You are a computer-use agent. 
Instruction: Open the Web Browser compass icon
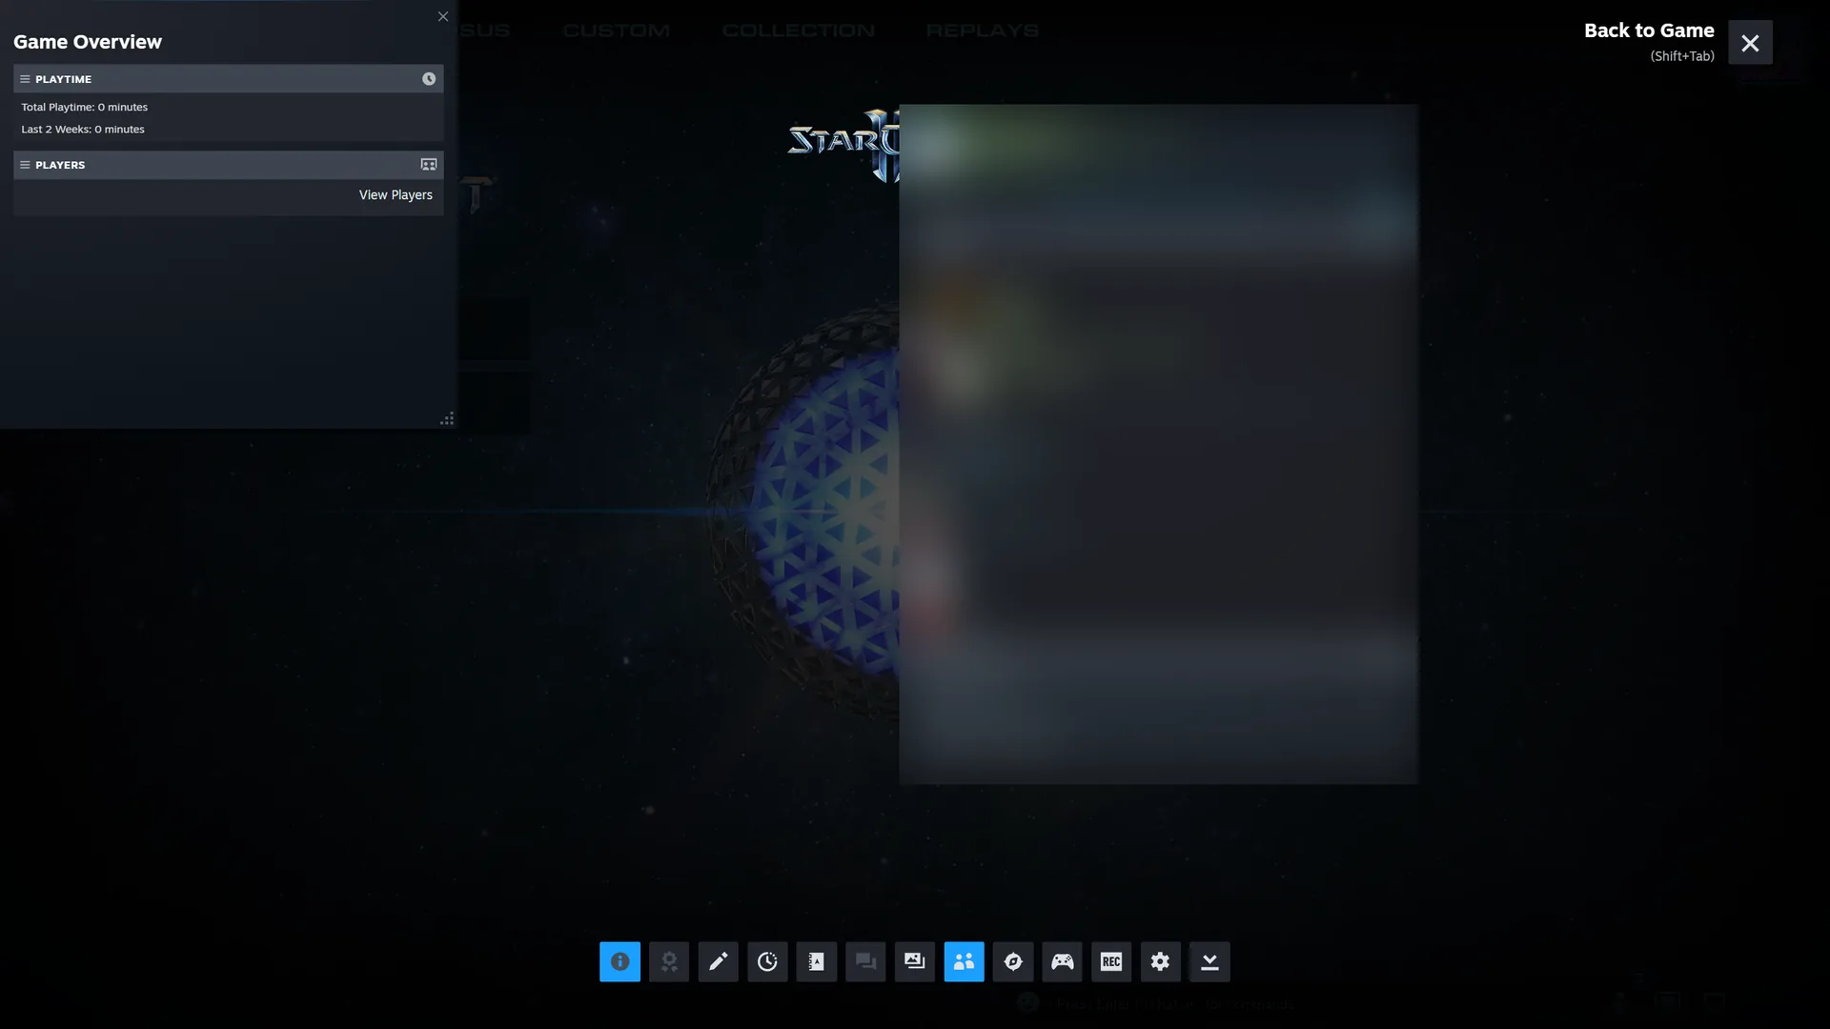point(1013,961)
